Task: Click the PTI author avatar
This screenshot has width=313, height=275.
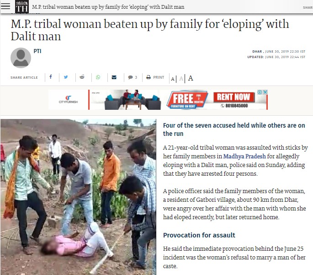Action: tap(21, 58)
